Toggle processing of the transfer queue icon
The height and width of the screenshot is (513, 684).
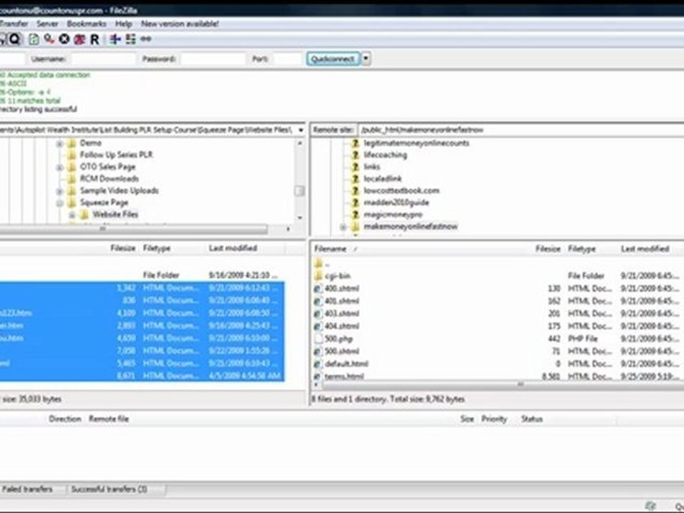tap(49, 39)
